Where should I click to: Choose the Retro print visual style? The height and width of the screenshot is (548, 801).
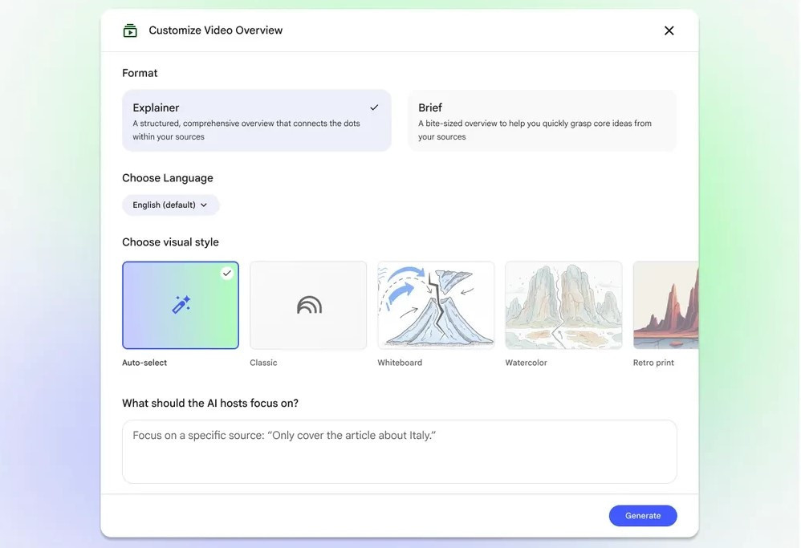point(665,305)
